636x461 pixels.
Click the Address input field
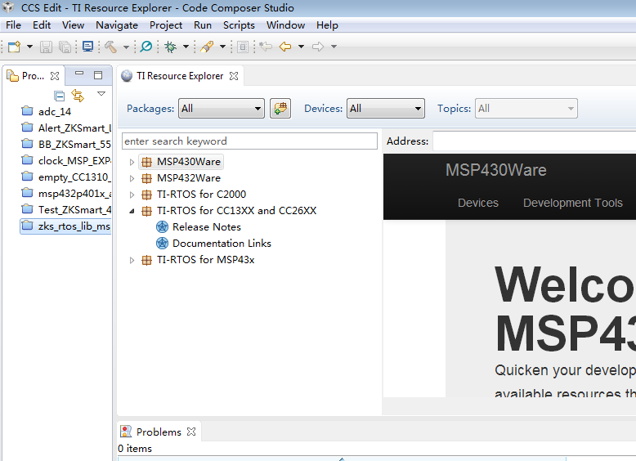pyautogui.click(x=534, y=141)
